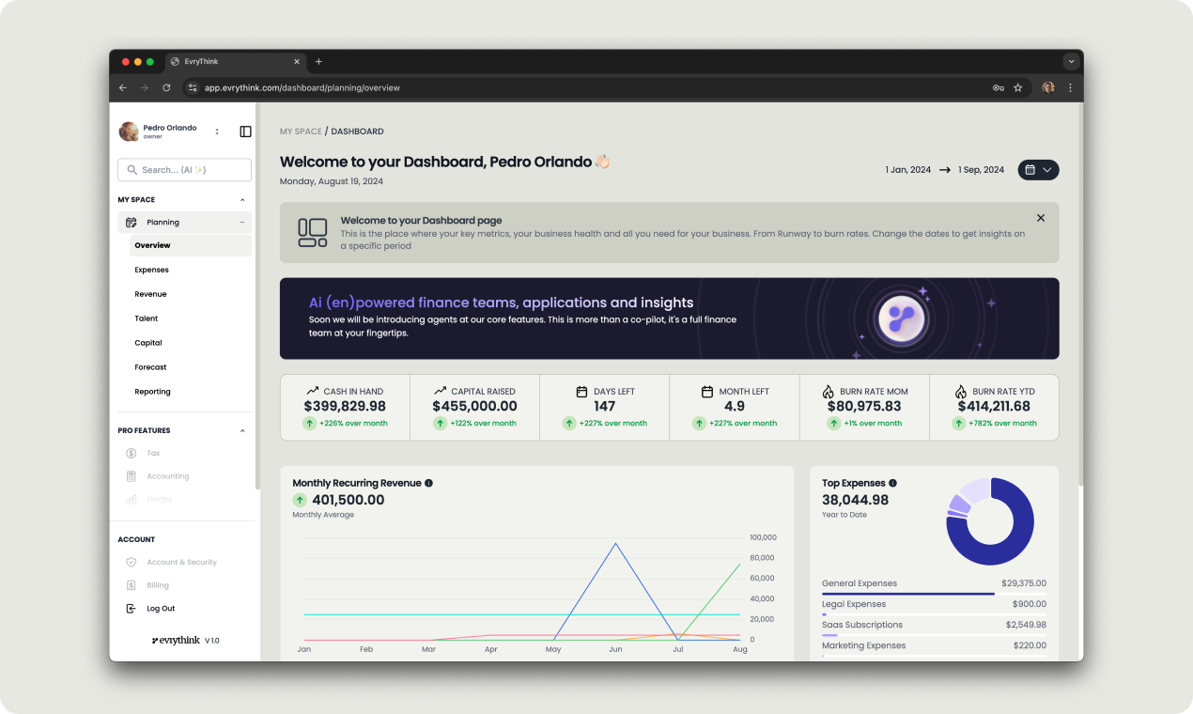Click the Chrome profile avatar
This screenshot has height=714, width=1193.
(1048, 87)
